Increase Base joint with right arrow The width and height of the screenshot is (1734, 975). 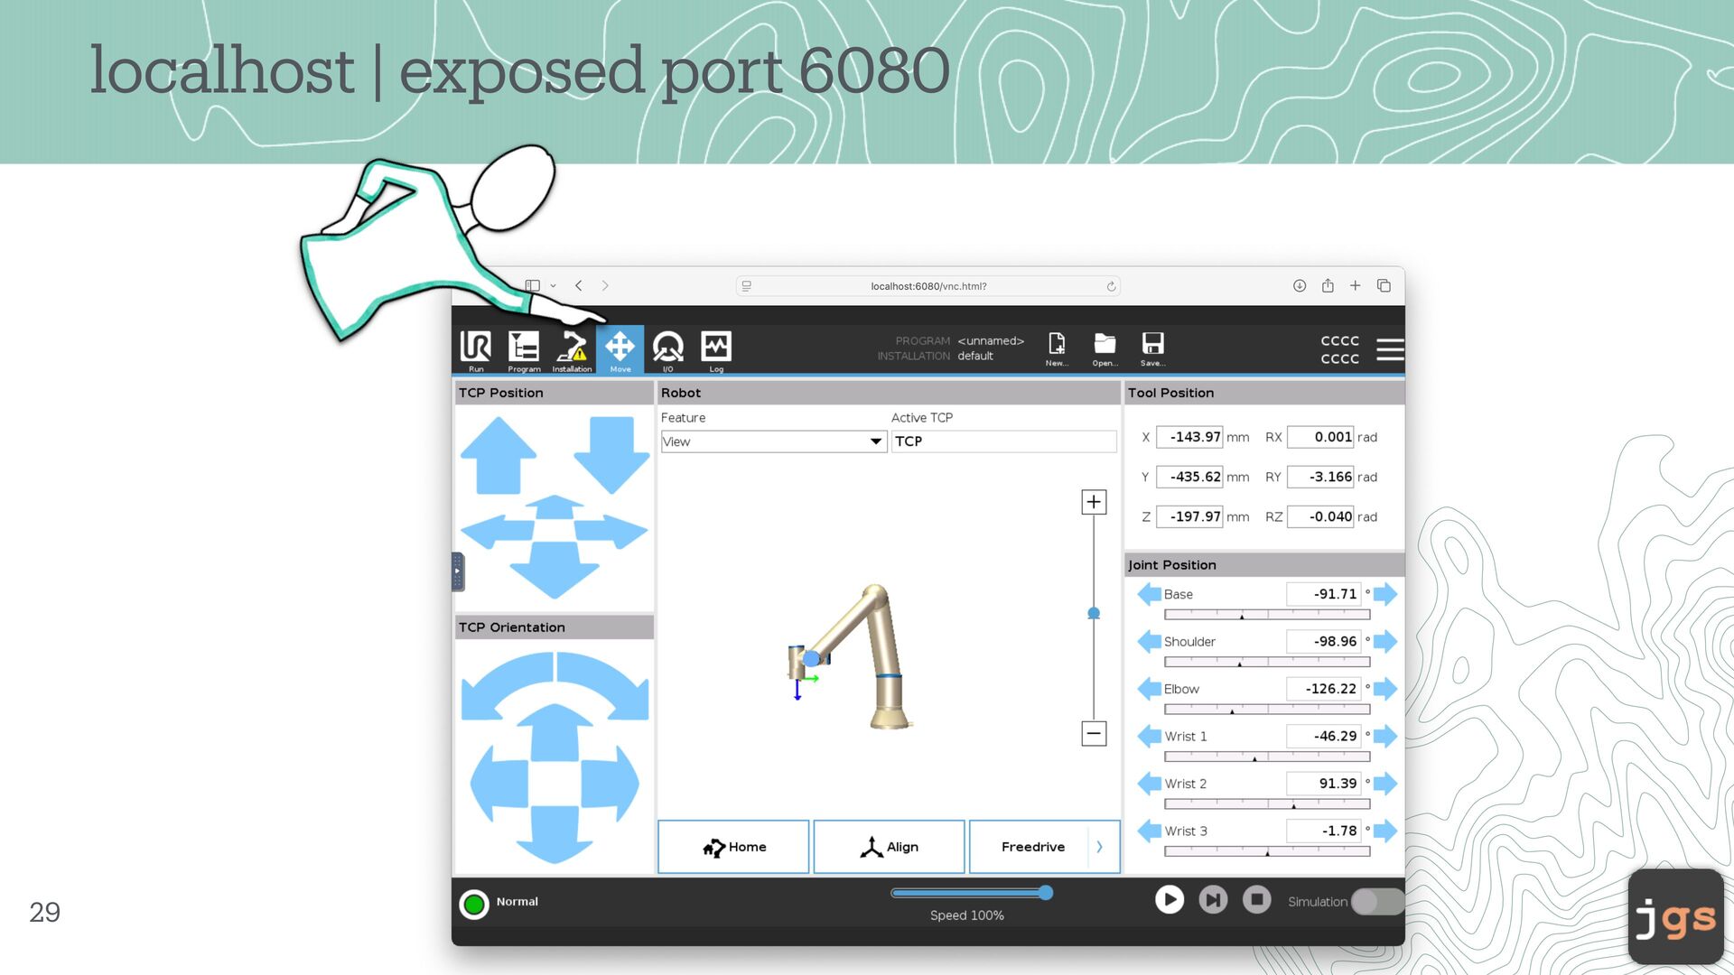click(x=1385, y=594)
